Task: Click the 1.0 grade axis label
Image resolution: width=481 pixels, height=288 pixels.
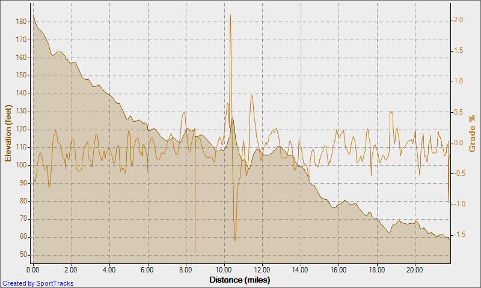Action: point(458,81)
